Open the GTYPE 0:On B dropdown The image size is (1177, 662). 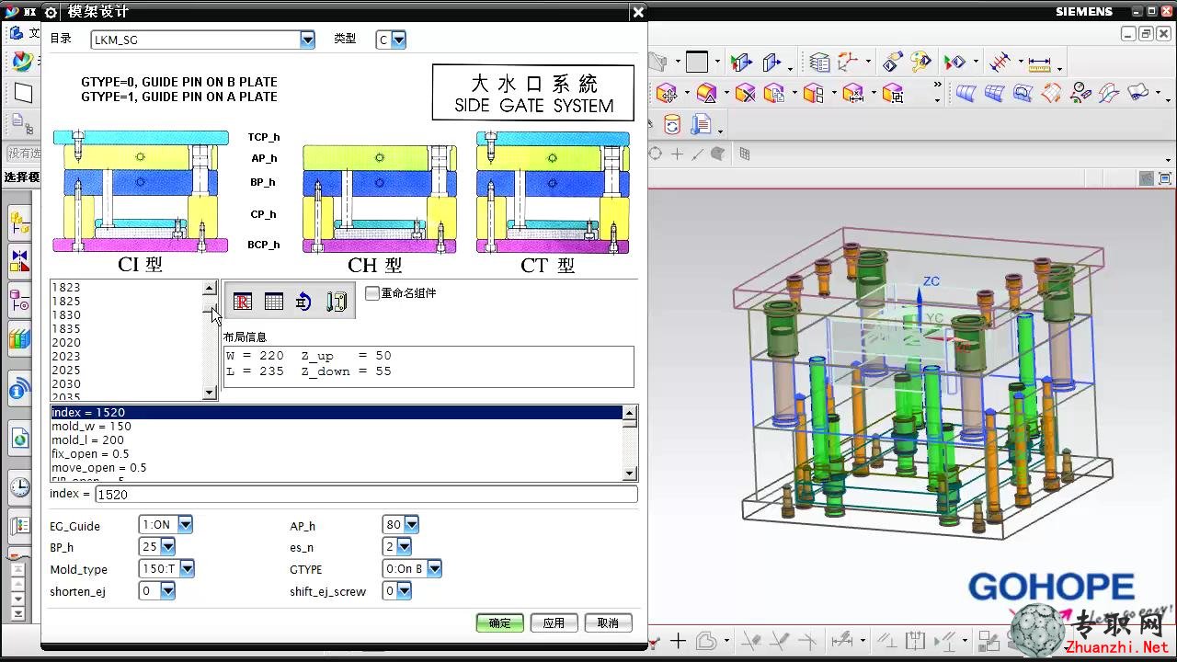(435, 568)
